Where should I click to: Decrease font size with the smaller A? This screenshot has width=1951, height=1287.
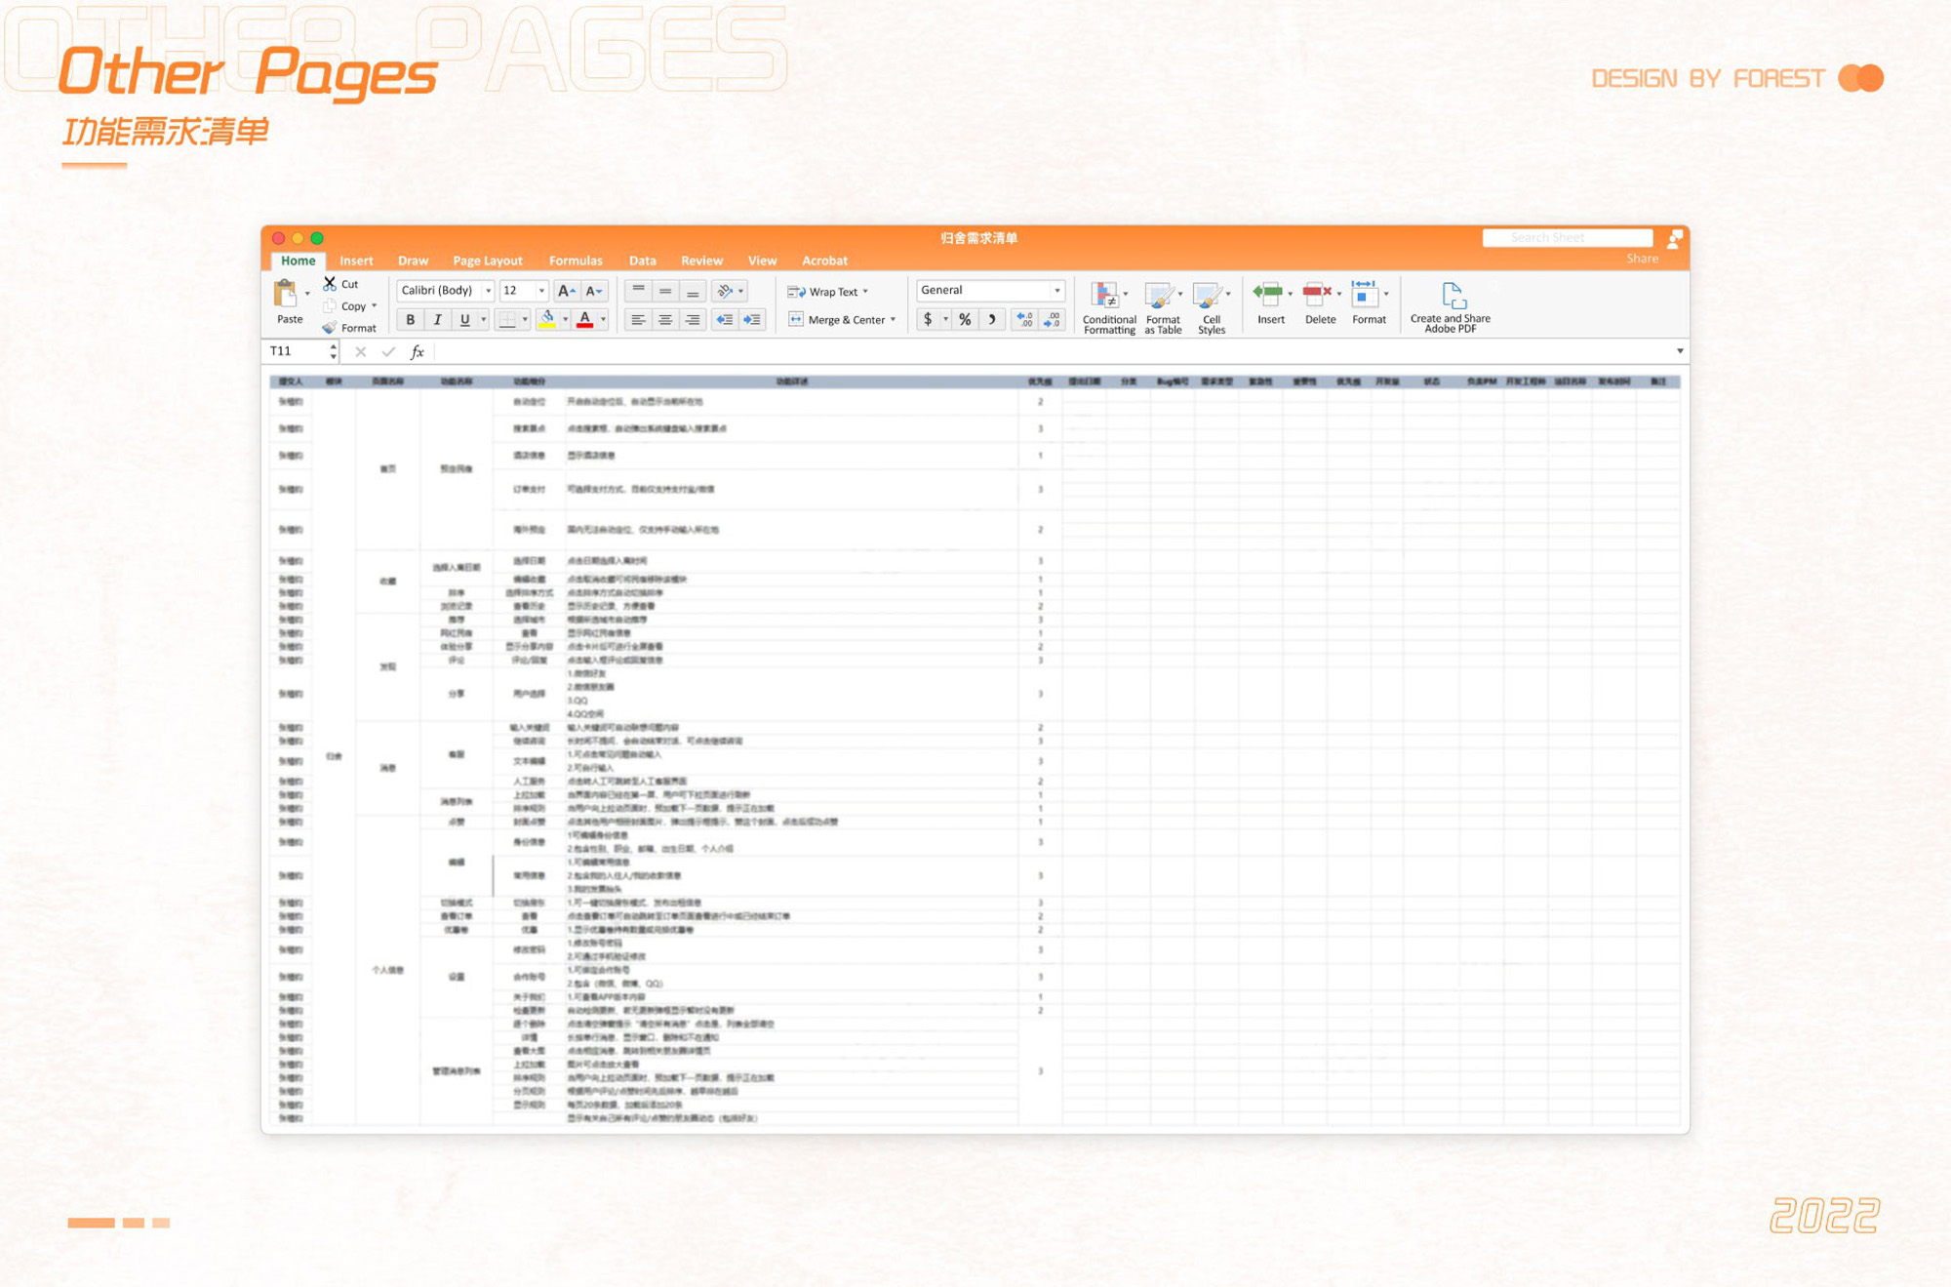(x=593, y=291)
